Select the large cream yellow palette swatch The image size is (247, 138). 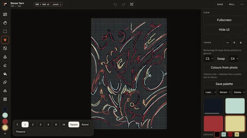click(235, 124)
